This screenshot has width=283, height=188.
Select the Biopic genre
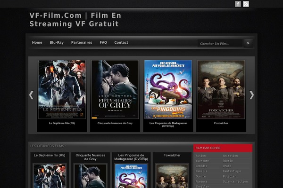pos(228,161)
